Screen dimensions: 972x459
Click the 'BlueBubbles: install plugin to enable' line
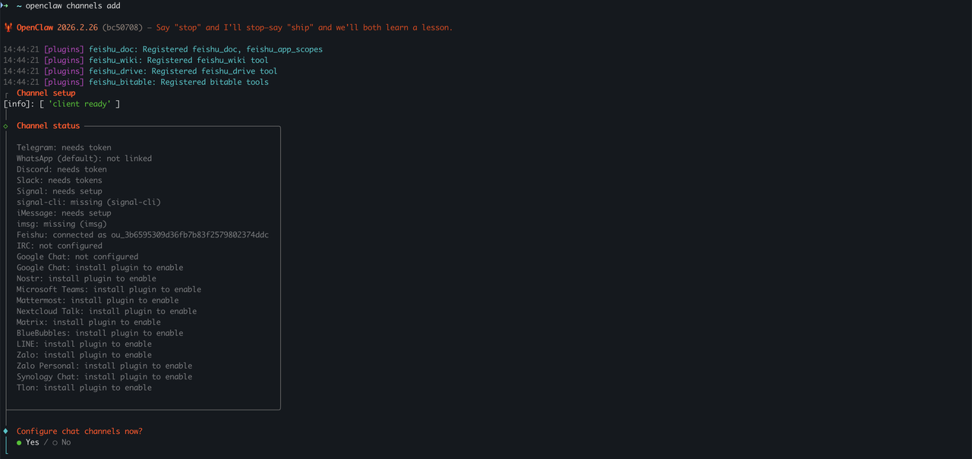click(99, 333)
